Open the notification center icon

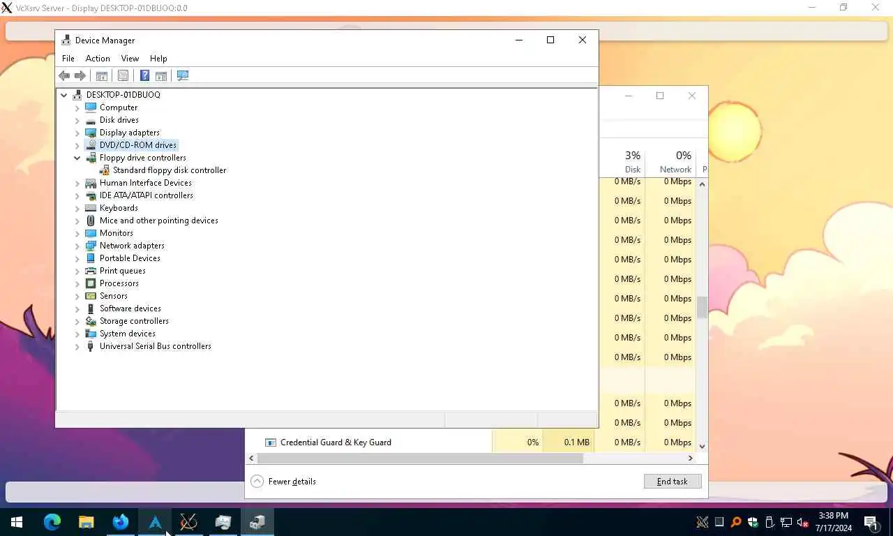point(871,522)
